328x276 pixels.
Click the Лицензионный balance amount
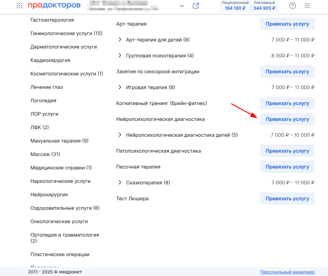tap(235, 8)
